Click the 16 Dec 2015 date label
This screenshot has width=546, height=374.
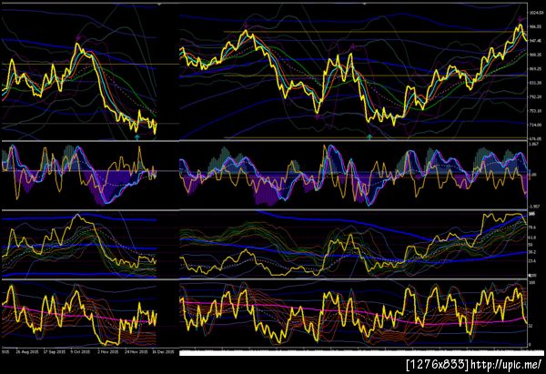pos(163,352)
